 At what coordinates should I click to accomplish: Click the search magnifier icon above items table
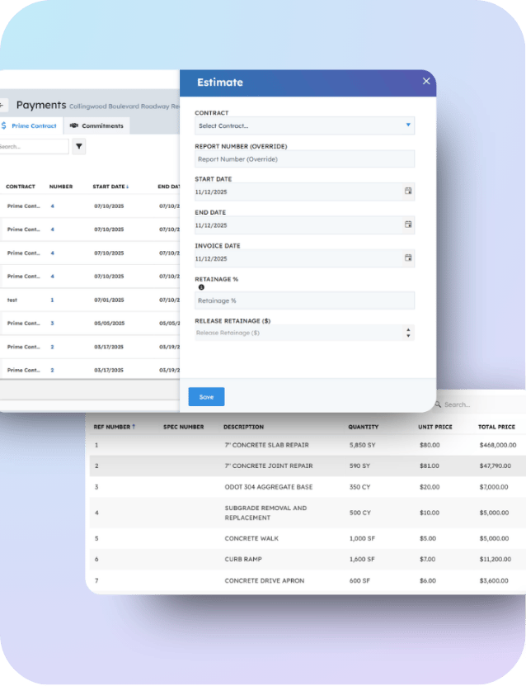point(437,405)
